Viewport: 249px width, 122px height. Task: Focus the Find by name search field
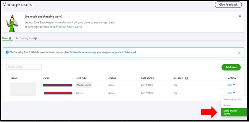(x=24, y=67)
